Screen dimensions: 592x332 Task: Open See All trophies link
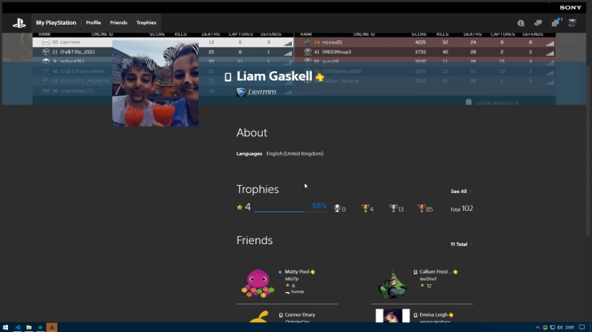click(x=459, y=192)
